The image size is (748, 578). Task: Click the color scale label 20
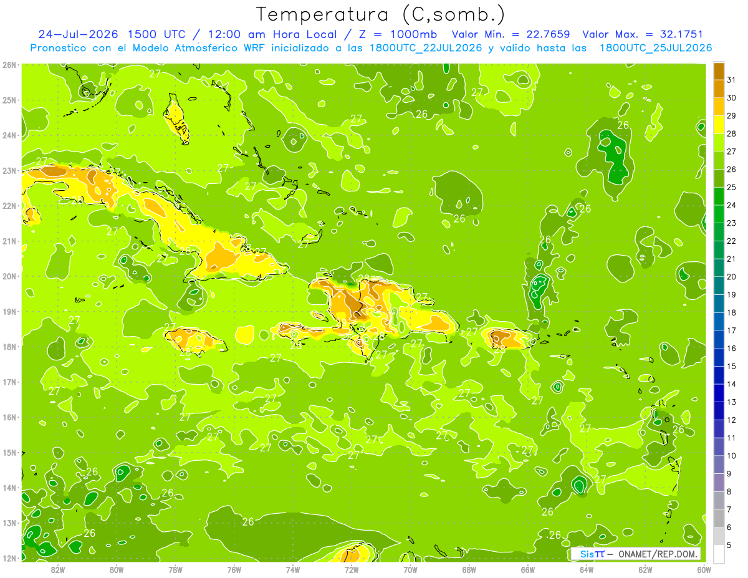(x=732, y=276)
